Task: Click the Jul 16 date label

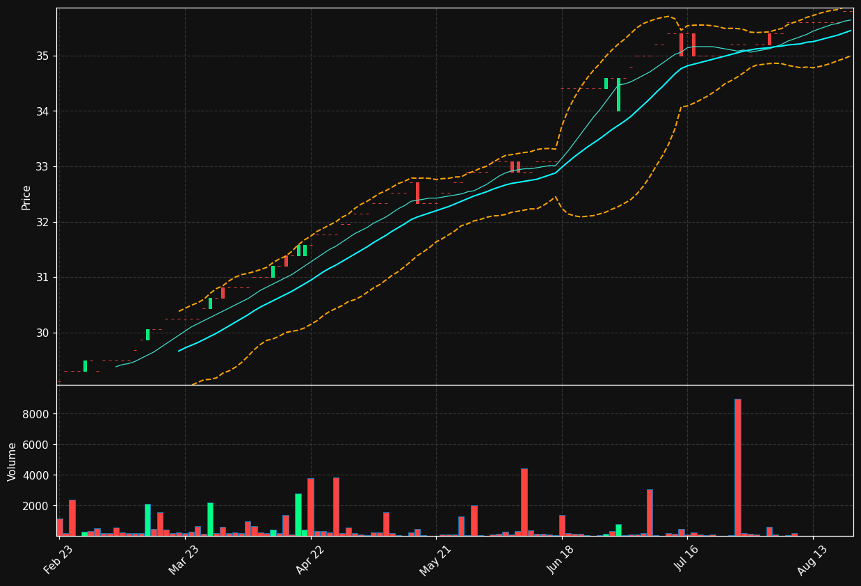Action: click(x=686, y=560)
